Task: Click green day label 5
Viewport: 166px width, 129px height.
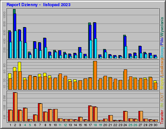Action: pyautogui.click(x=30, y=125)
